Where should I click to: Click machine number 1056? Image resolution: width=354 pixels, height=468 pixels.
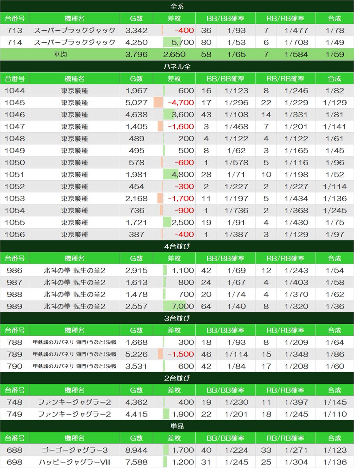(14, 235)
